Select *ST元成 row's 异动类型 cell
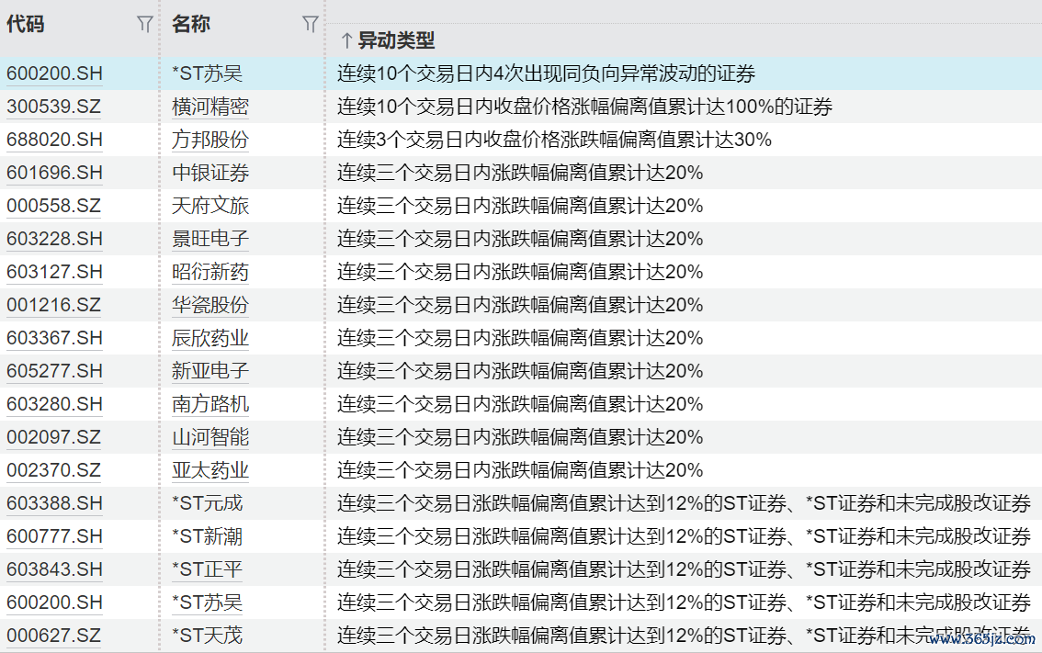Image resolution: width=1042 pixels, height=653 pixels. 684,503
